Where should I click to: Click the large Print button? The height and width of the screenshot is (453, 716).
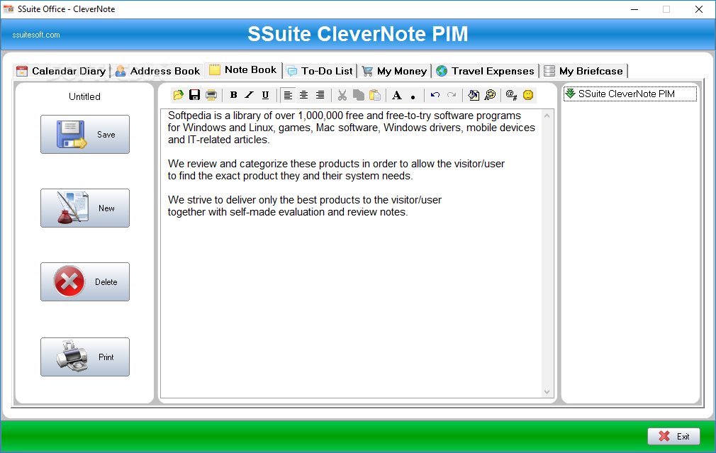[x=85, y=357]
